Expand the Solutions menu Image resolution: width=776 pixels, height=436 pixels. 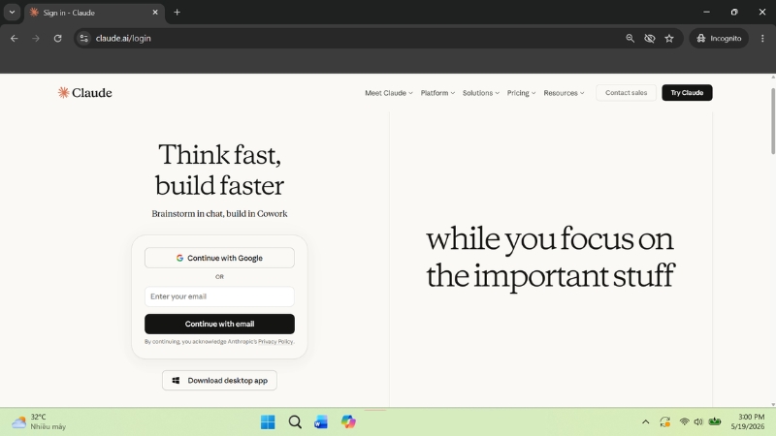pos(480,93)
